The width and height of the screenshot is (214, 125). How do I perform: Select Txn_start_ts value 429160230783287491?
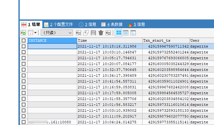pyautogui.click(x=166, y=75)
